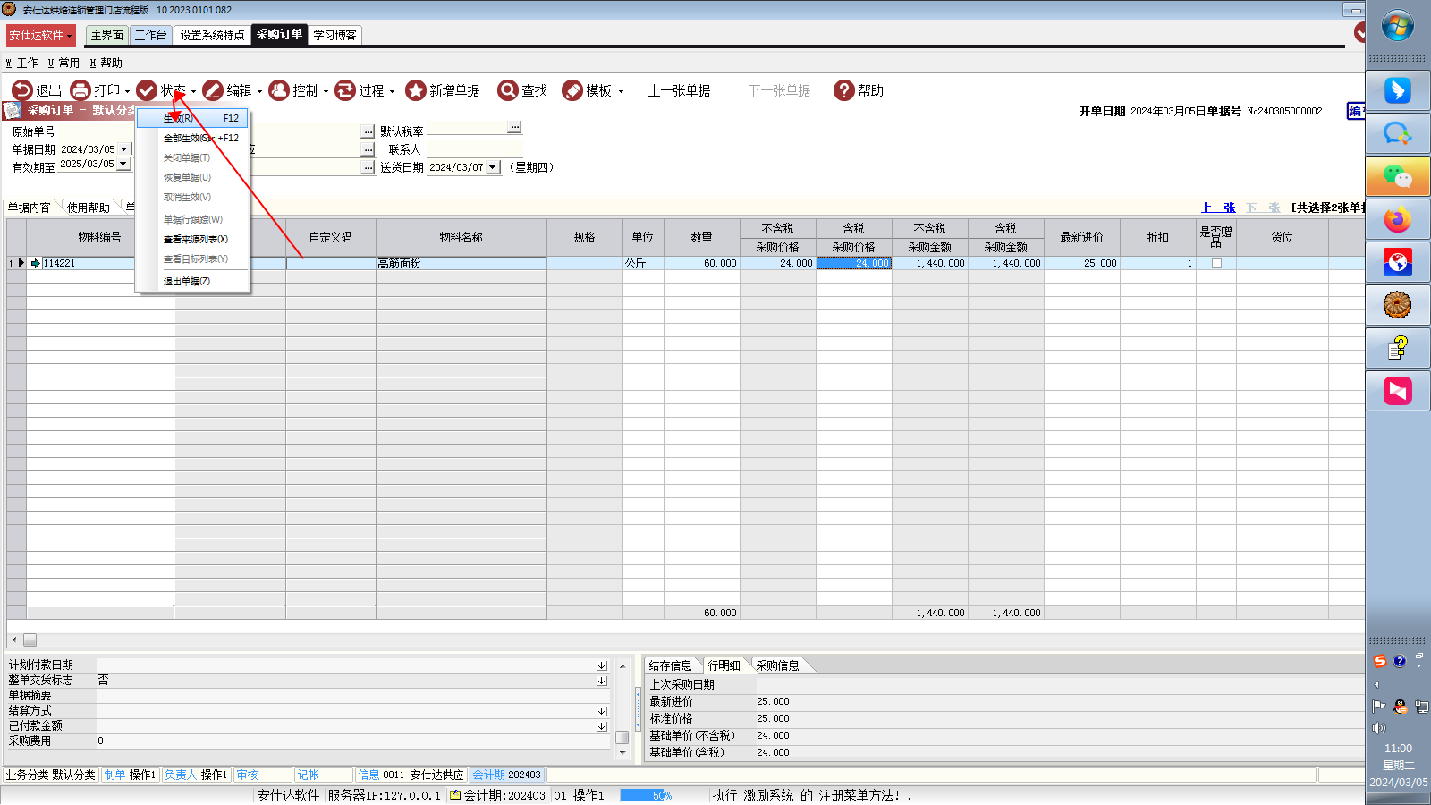Click the 模板 eraser icon
1431x805 pixels.
[x=572, y=90]
